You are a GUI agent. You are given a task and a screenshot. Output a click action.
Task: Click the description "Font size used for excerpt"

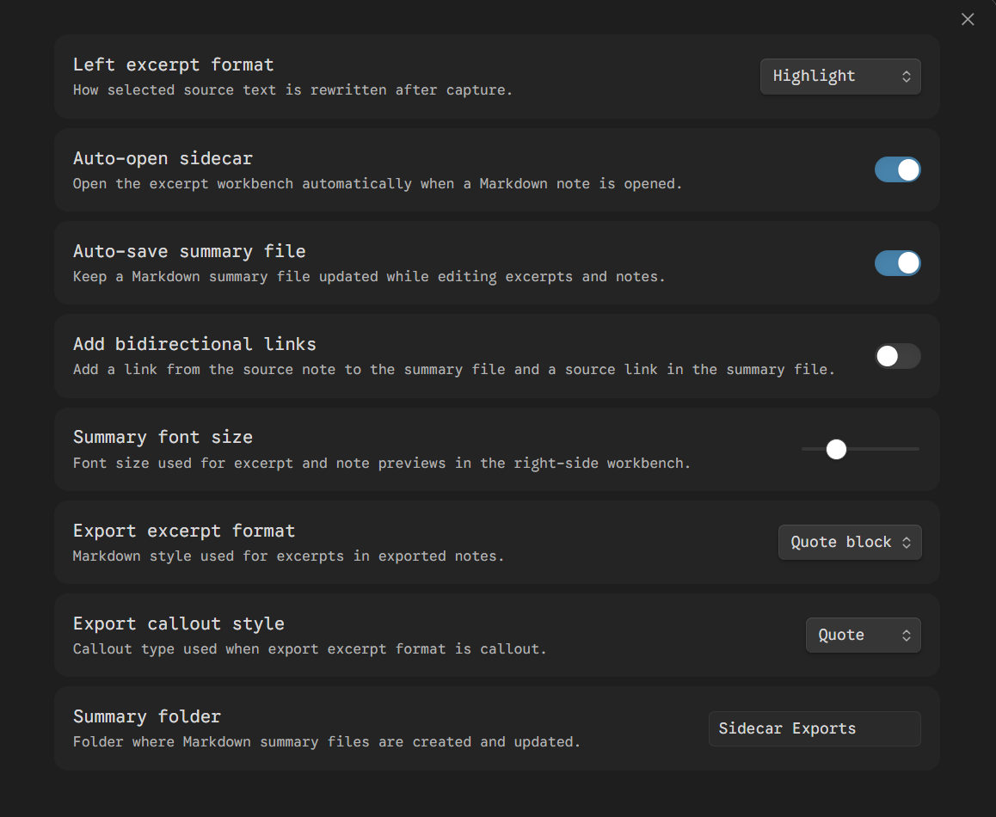[x=382, y=464]
